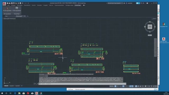Click the A360 connect triangle icon
Viewport: 169px width, 95px height.
click(x=143, y=3)
